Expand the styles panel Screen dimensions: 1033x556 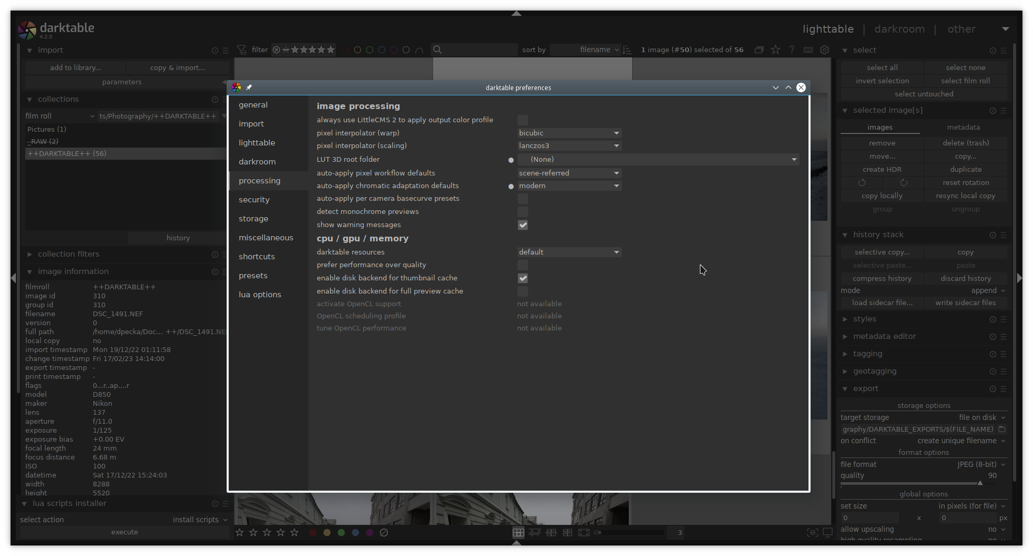tap(864, 319)
